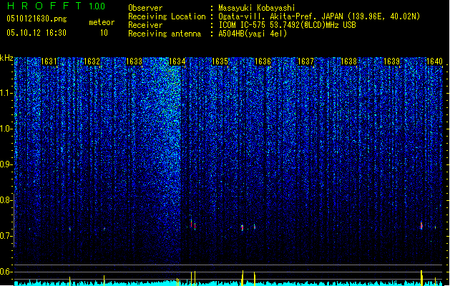Click the 0.7 kHz frequency axis label

click(6, 236)
